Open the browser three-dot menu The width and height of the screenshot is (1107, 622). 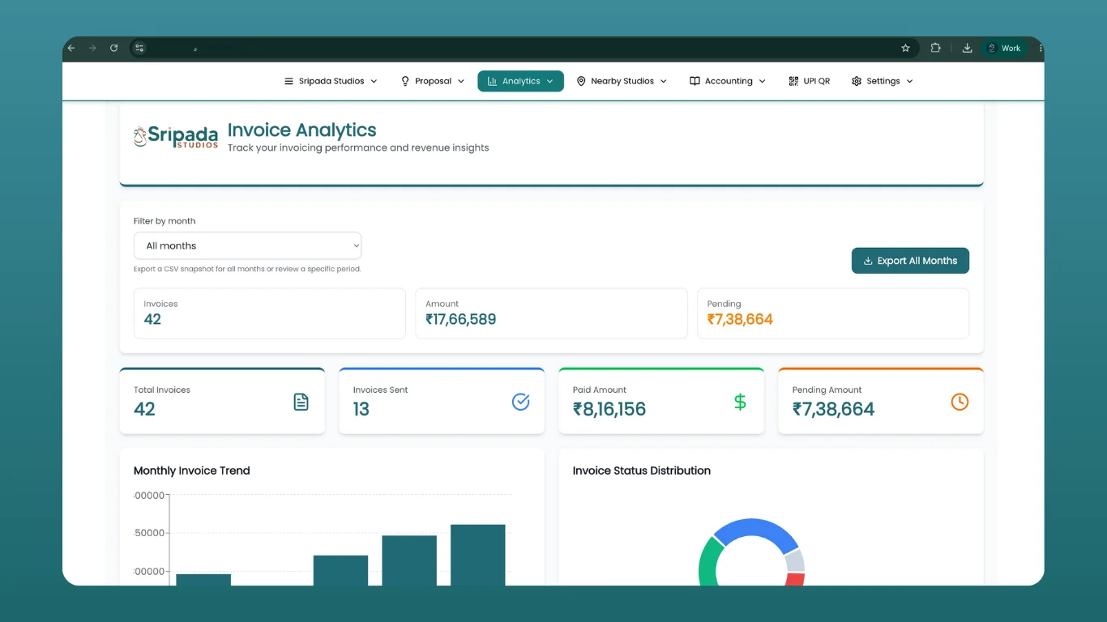click(1041, 49)
